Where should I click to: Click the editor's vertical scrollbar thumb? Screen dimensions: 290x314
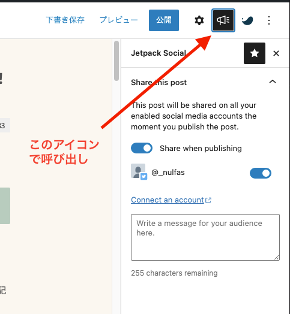116,61
